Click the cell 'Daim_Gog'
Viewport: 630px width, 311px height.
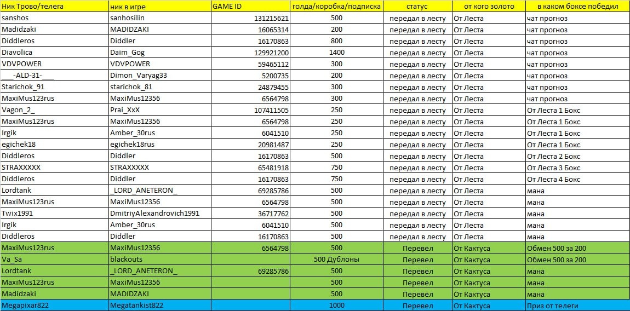coord(160,53)
